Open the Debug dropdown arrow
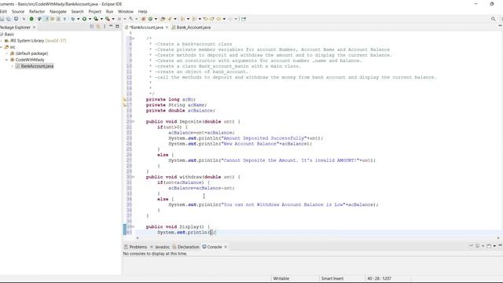Image resolution: width=503 pixels, height=283 pixels. tap(79, 19)
